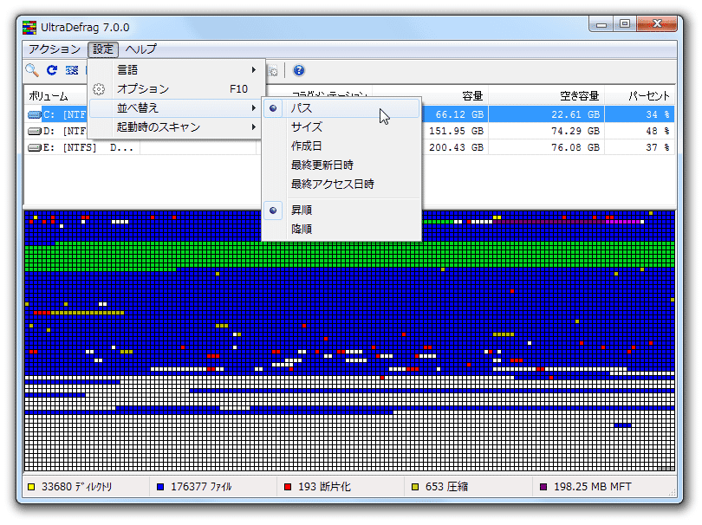The image size is (702, 525).
Task: Click the 74.29 GB free space cell
Action: pyautogui.click(x=575, y=131)
